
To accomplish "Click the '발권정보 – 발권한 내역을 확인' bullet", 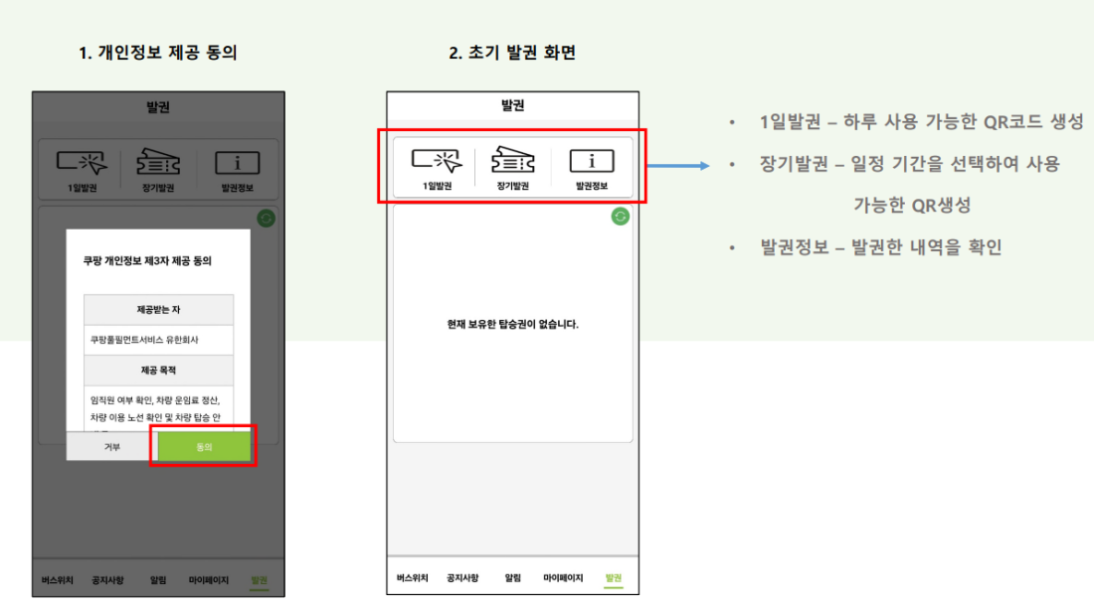I will click(x=880, y=246).
